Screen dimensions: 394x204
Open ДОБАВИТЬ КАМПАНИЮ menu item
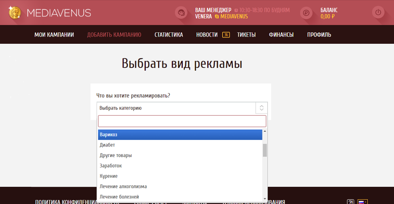[x=114, y=35]
